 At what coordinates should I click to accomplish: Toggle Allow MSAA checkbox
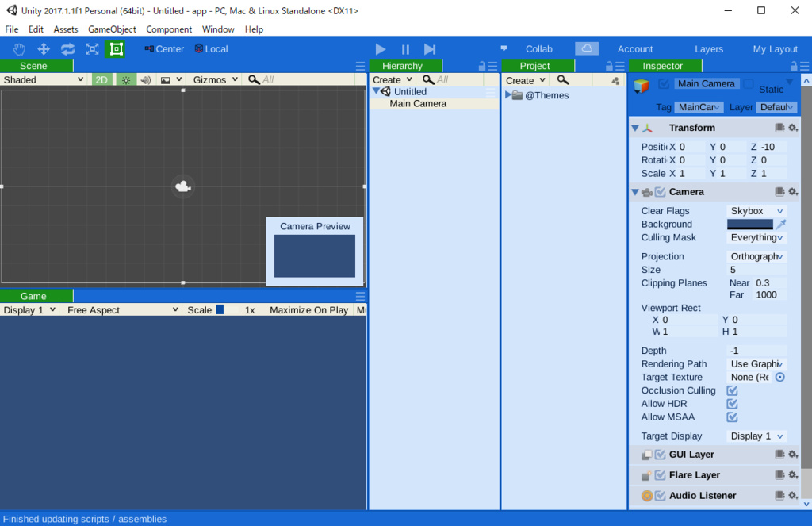[x=732, y=417]
